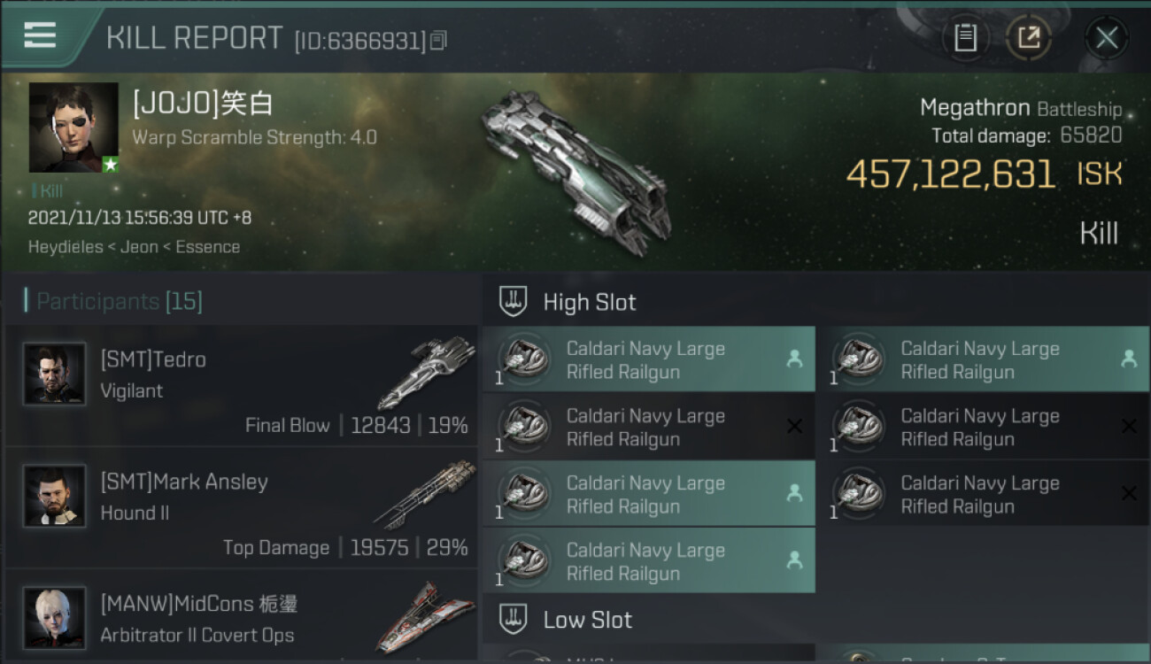
Task: Open MidCons pilot portrait
Action: pyautogui.click(x=55, y=618)
